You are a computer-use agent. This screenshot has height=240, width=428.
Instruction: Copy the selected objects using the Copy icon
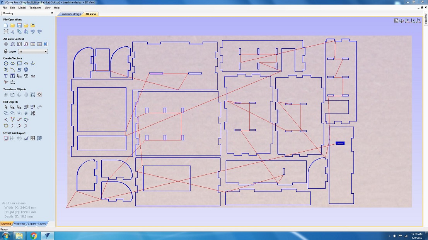[19, 32]
